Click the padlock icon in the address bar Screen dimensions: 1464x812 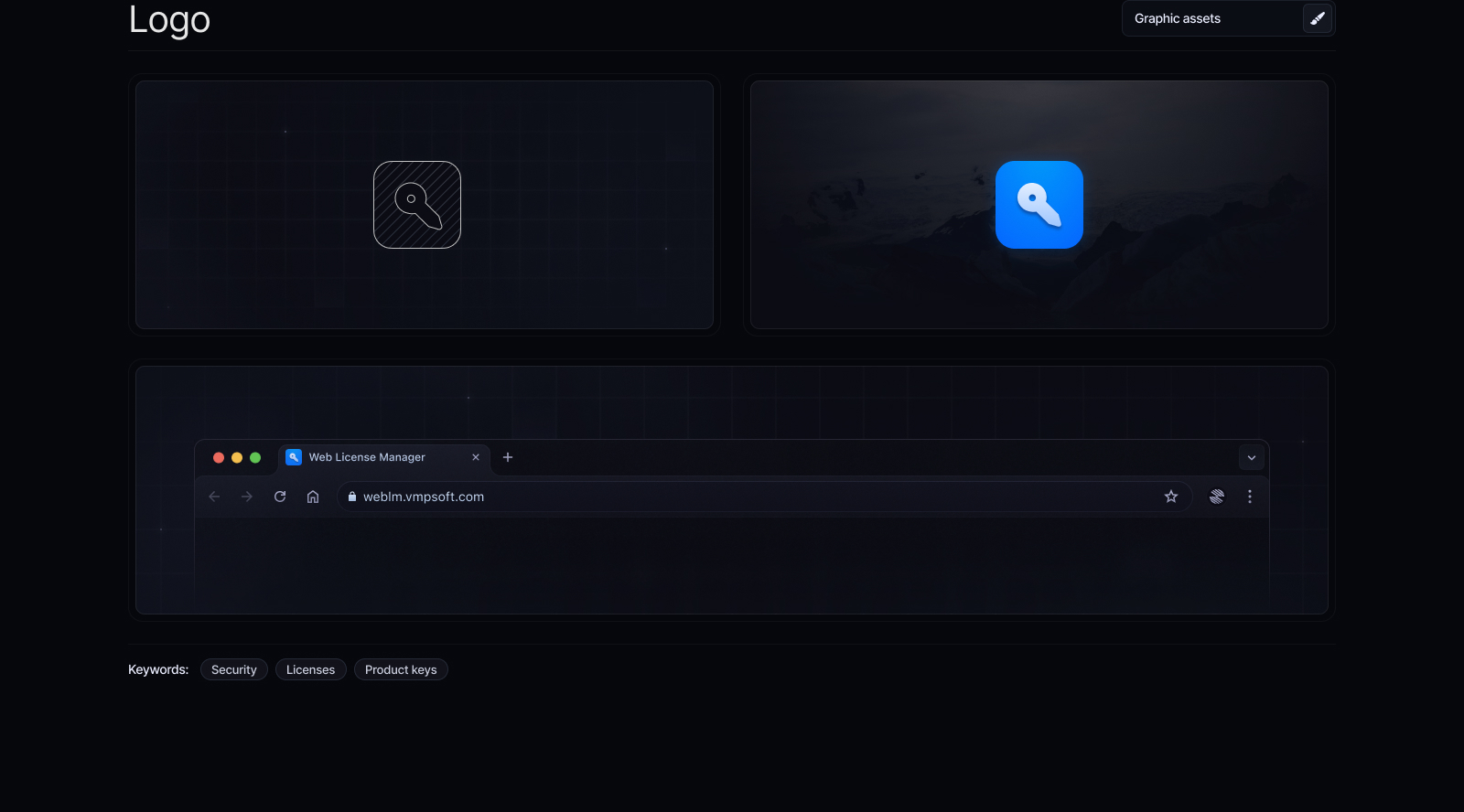pos(351,497)
